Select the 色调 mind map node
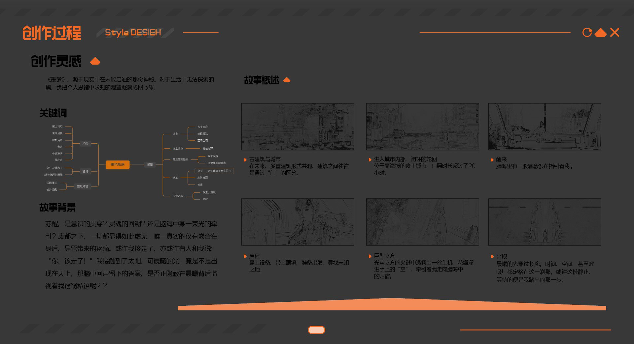Image resolution: width=634 pixels, height=344 pixels. coord(86,171)
